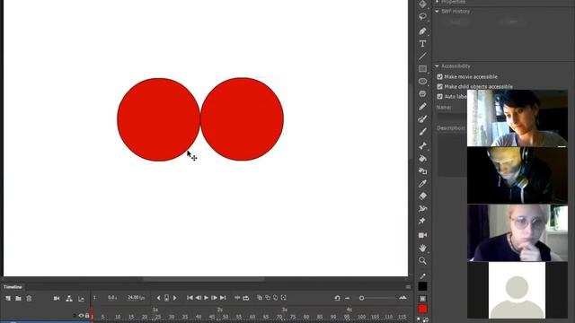The width and height of the screenshot is (575, 323).
Task: Select the Oval tool
Action: pyautogui.click(x=422, y=82)
